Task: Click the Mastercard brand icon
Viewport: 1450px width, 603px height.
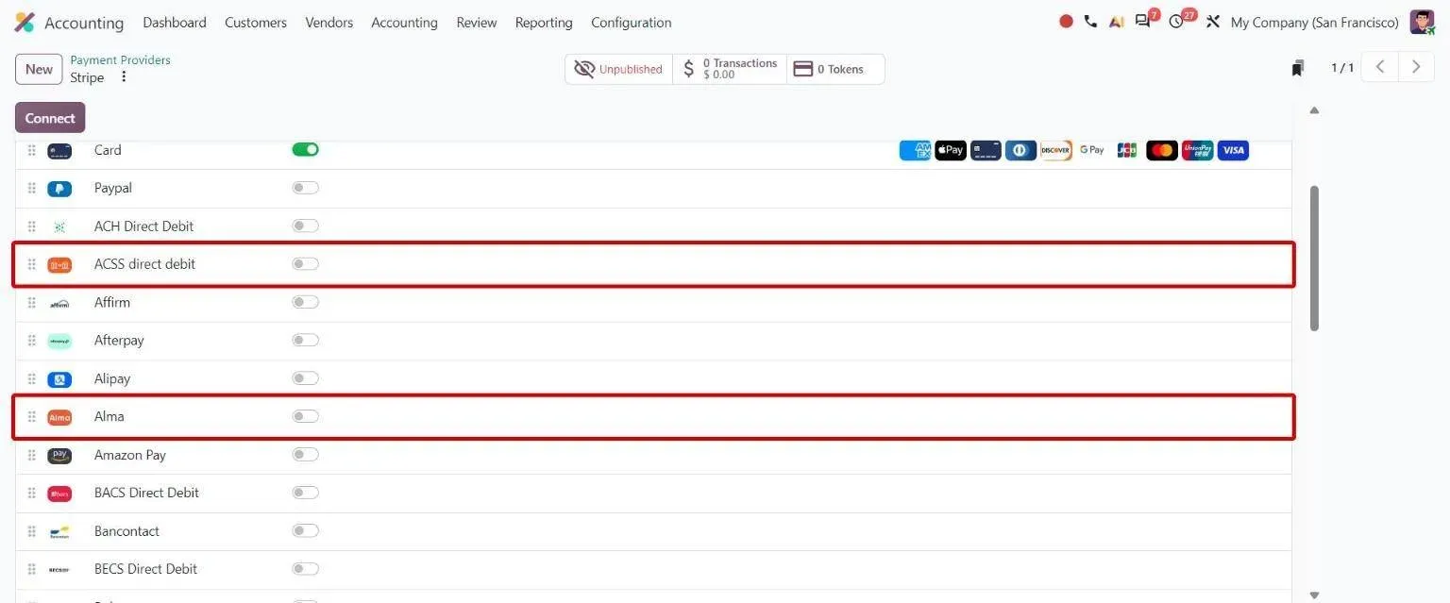Action: pos(1162,150)
